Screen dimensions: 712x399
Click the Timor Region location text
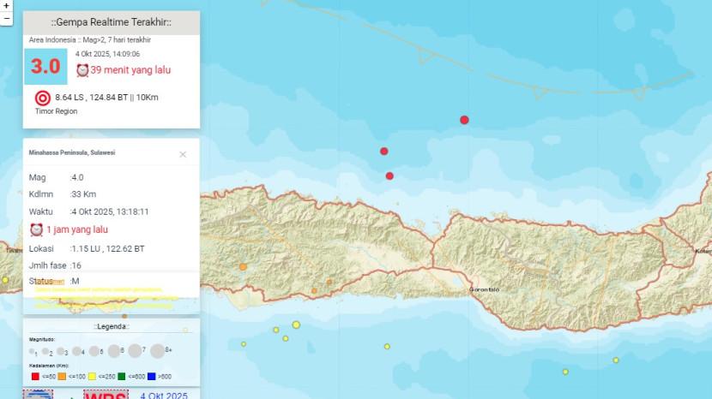(56, 111)
